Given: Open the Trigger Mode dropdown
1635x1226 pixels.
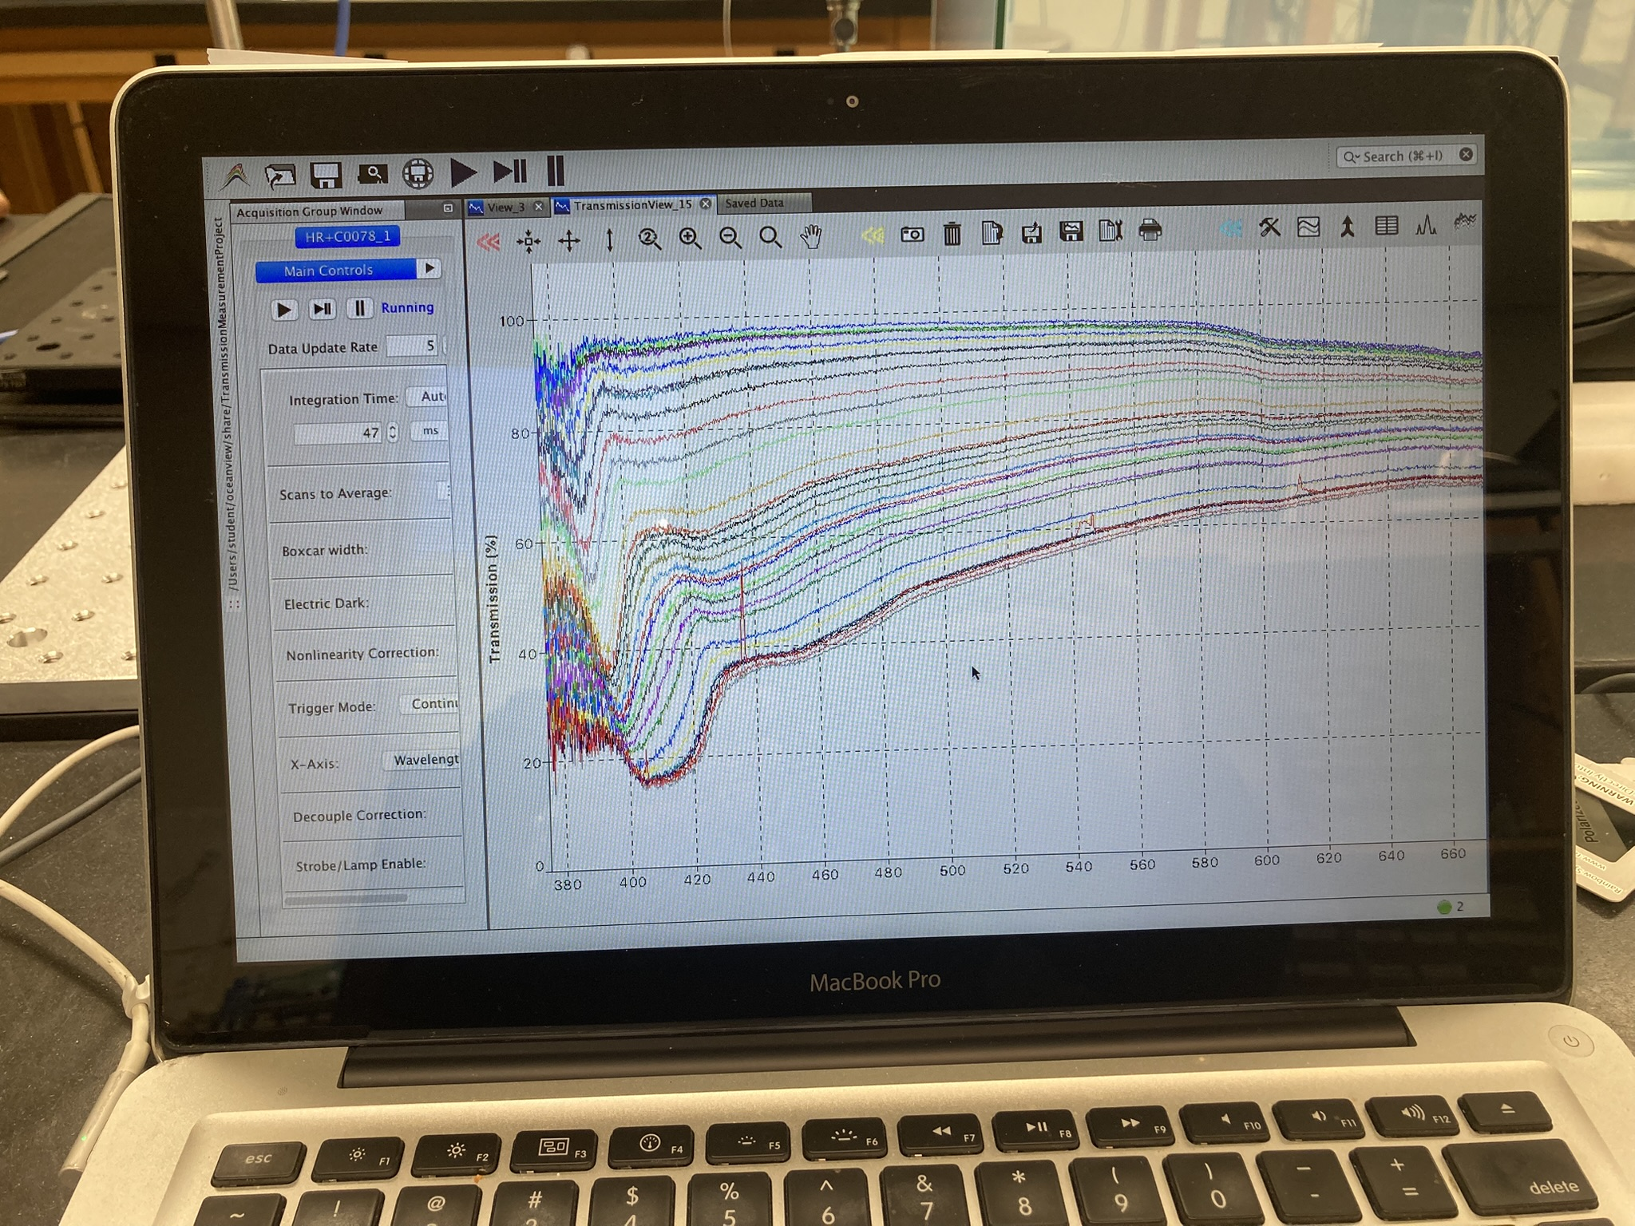Looking at the screenshot, I should (x=433, y=704).
